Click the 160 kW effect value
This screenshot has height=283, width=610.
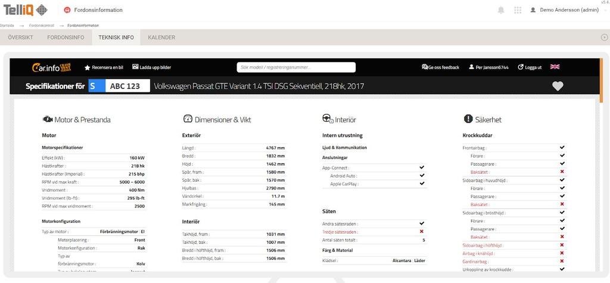(137, 158)
